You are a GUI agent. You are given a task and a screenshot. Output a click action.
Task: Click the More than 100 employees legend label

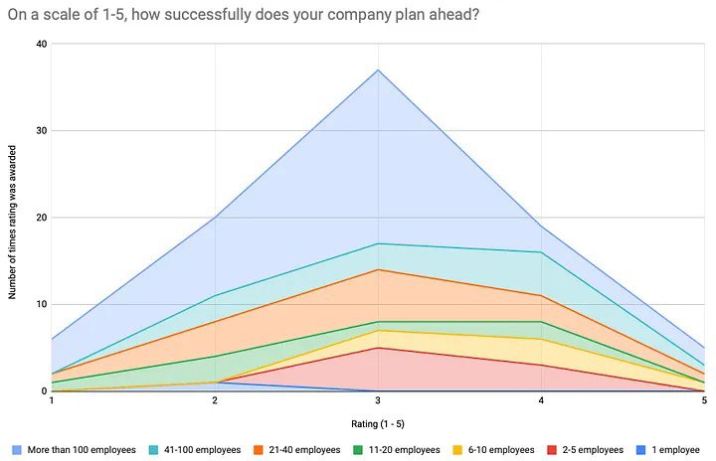click(x=82, y=450)
